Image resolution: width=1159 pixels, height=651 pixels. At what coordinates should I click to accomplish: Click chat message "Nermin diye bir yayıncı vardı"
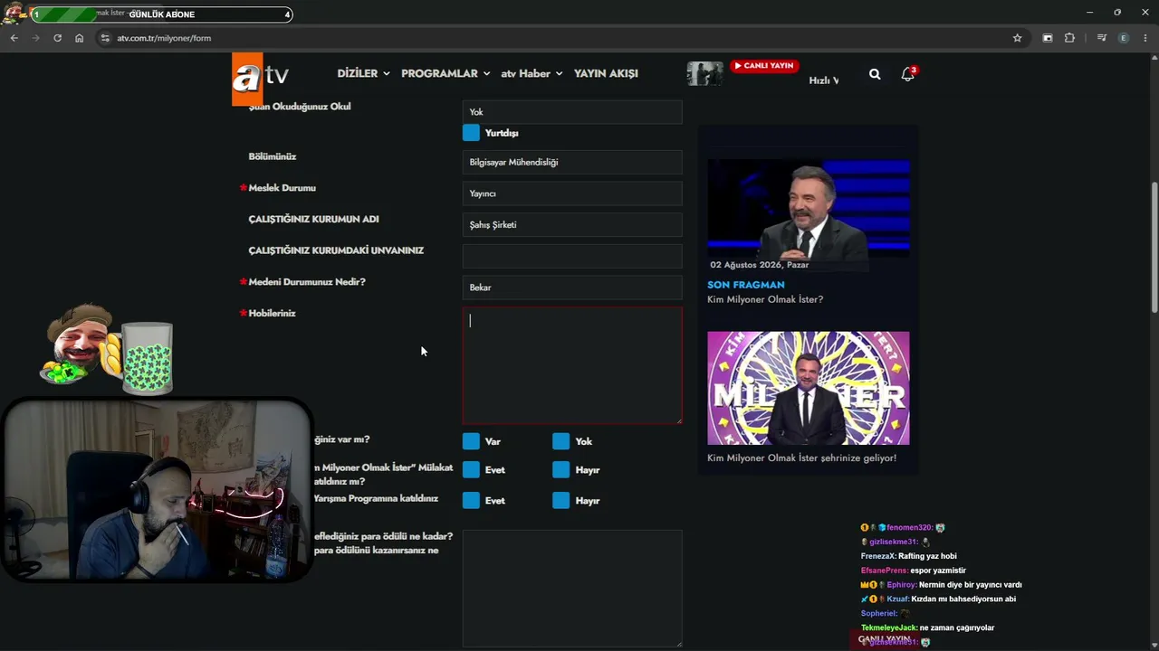click(970, 585)
